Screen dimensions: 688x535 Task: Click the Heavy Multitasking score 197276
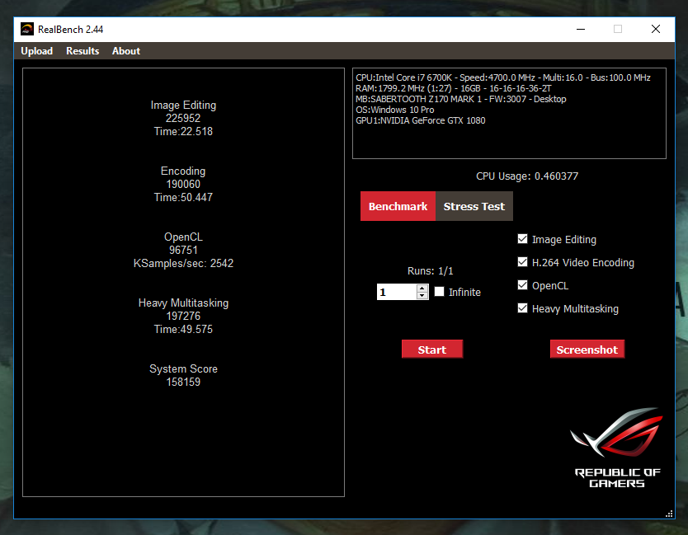tap(183, 317)
